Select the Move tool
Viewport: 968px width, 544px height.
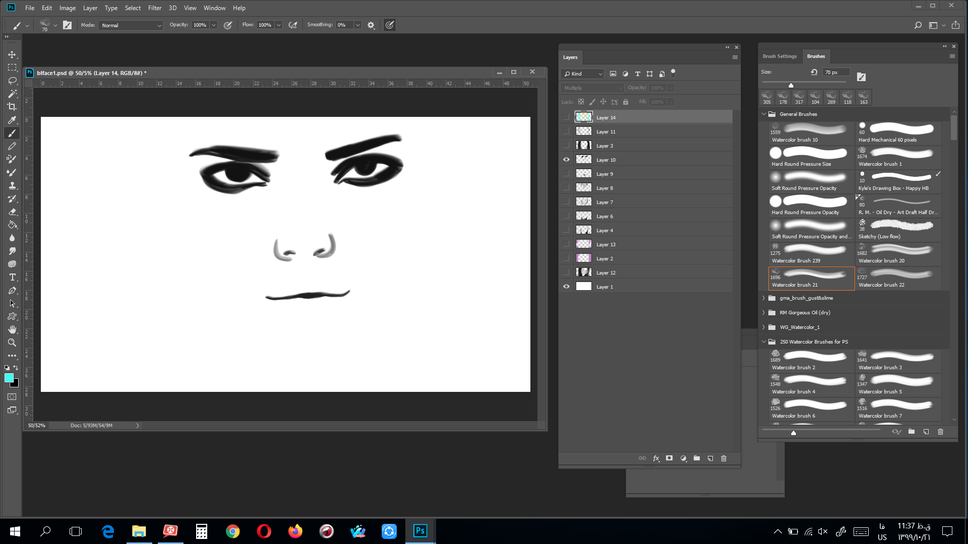12,54
